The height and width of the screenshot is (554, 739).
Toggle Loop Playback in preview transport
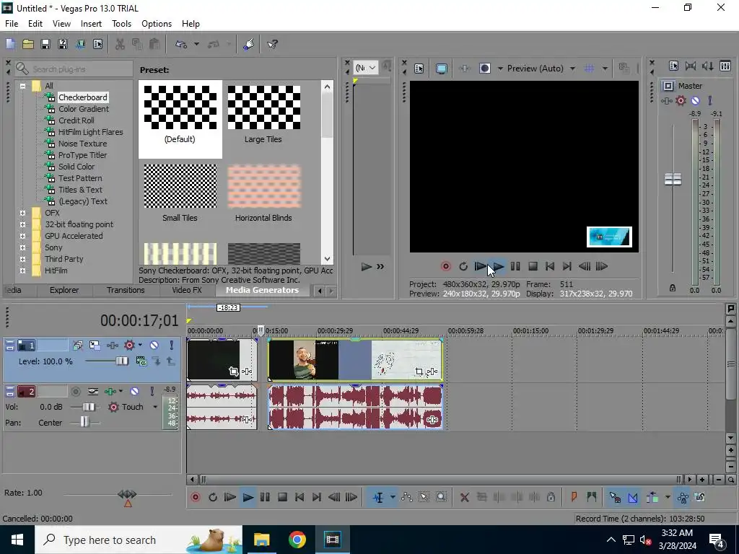pos(463,267)
